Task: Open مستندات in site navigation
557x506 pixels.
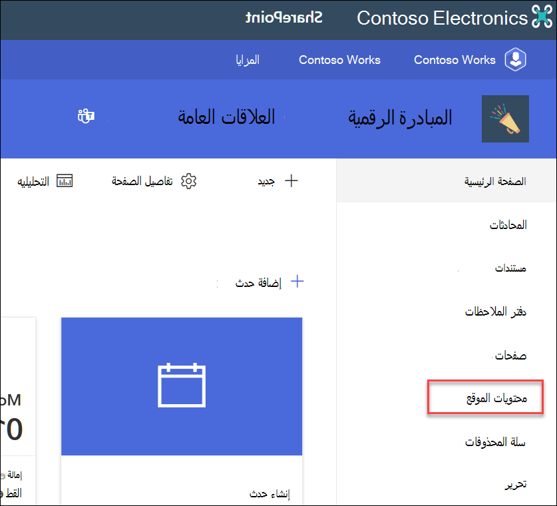Action: (x=510, y=268)
